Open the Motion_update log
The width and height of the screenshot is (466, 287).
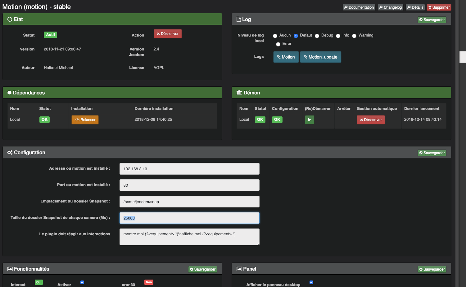coord(320,57)
